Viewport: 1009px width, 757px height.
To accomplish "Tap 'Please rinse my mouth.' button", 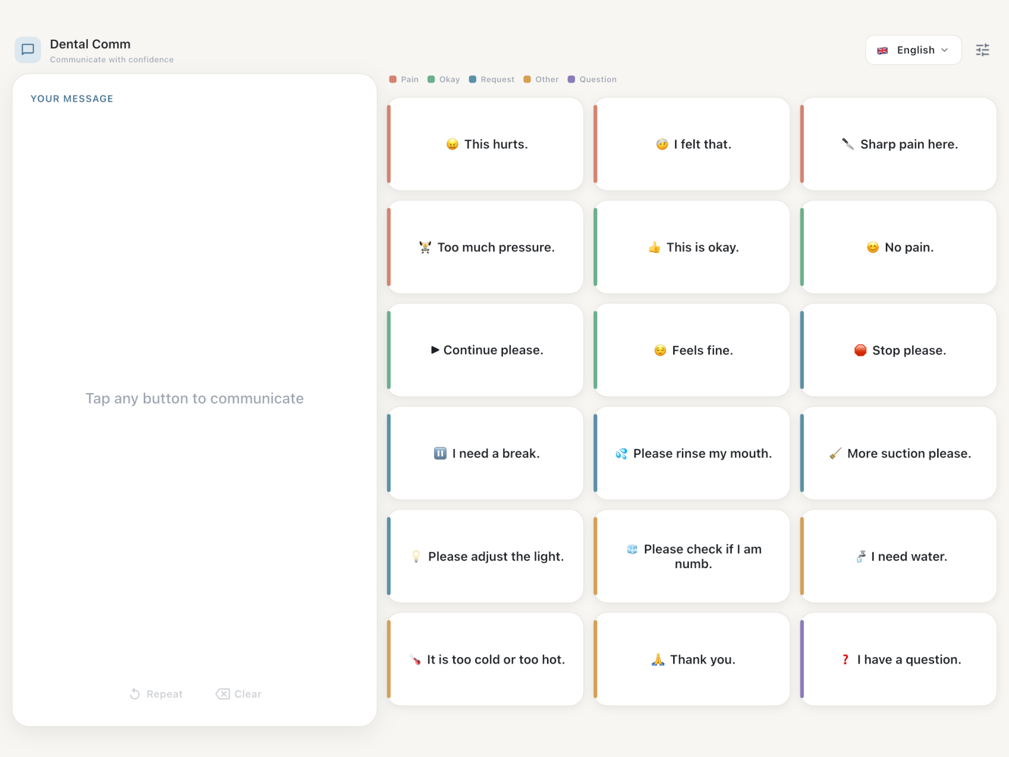I will click(691, 453).
